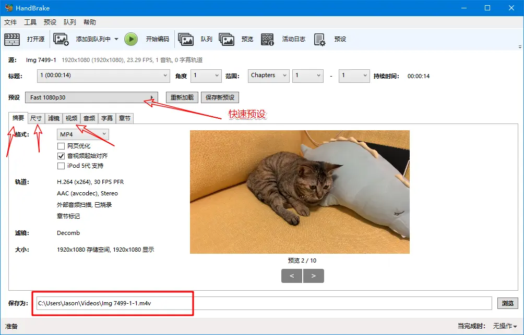Viewport: 524px width, 335px height.
Task: Open the 预设 menu in menu bar
Action: click(50, 22)
